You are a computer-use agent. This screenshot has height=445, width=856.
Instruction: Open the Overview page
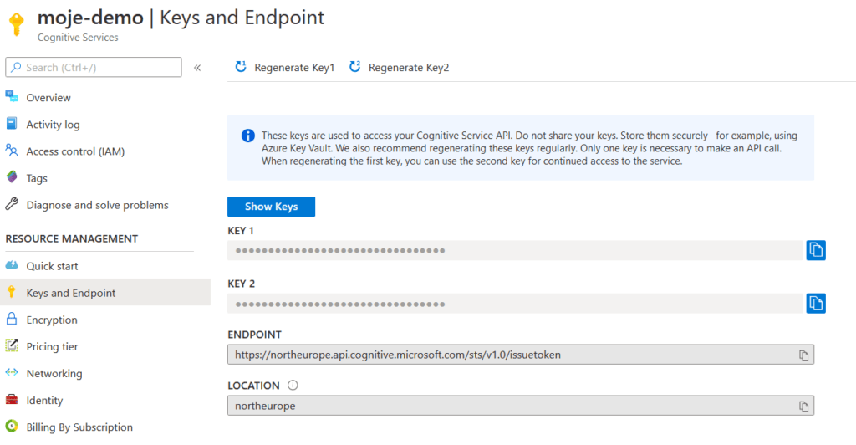[48, 98]
